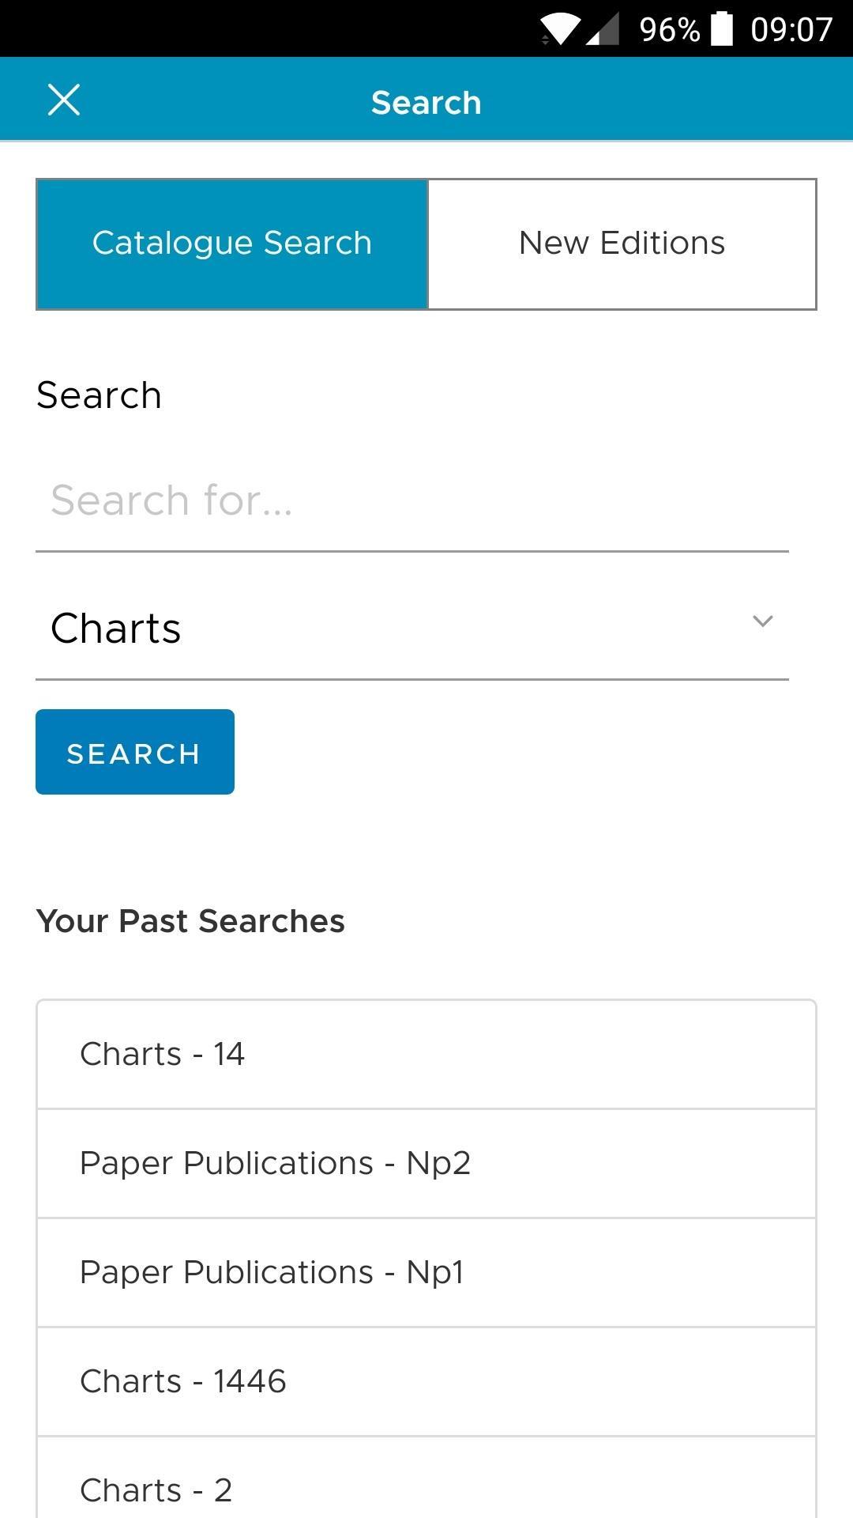Tap the Search label above the input
Screen dimensions: 853x1518
pos(99,395)
